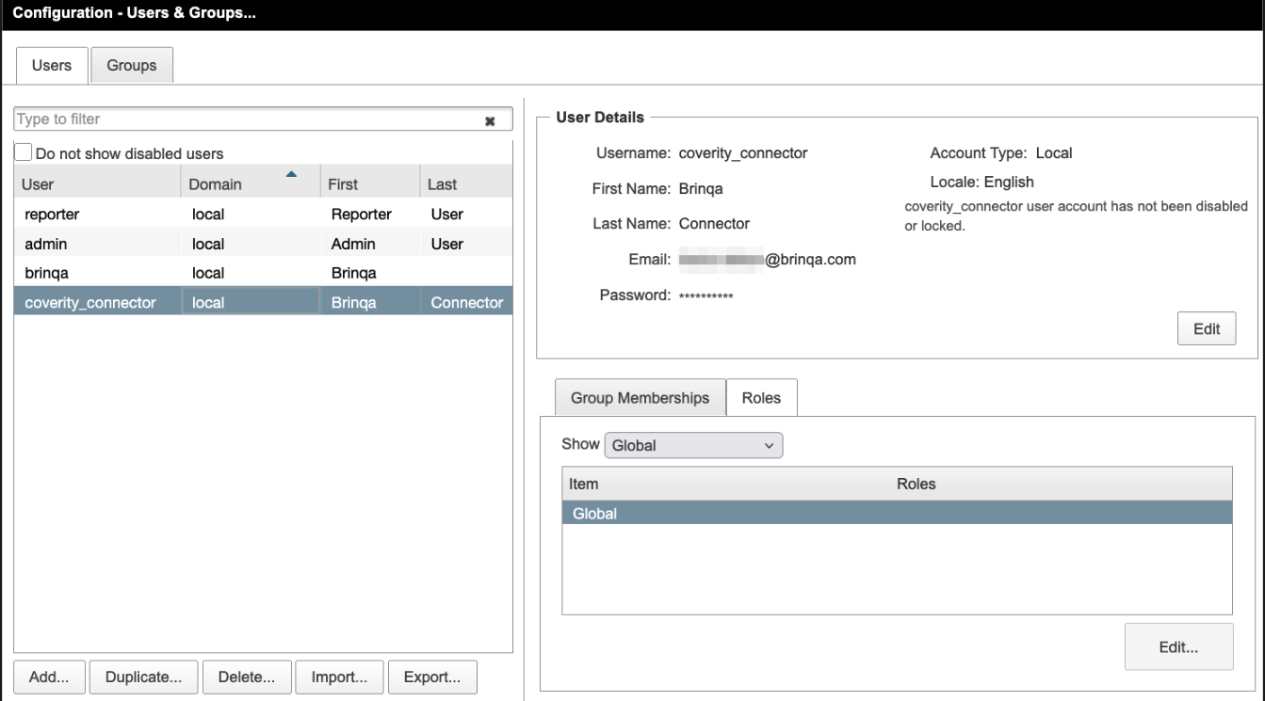Click Edit... button below roles table
Screen dimensions: 1265x701
click(x=1178, y=646)
